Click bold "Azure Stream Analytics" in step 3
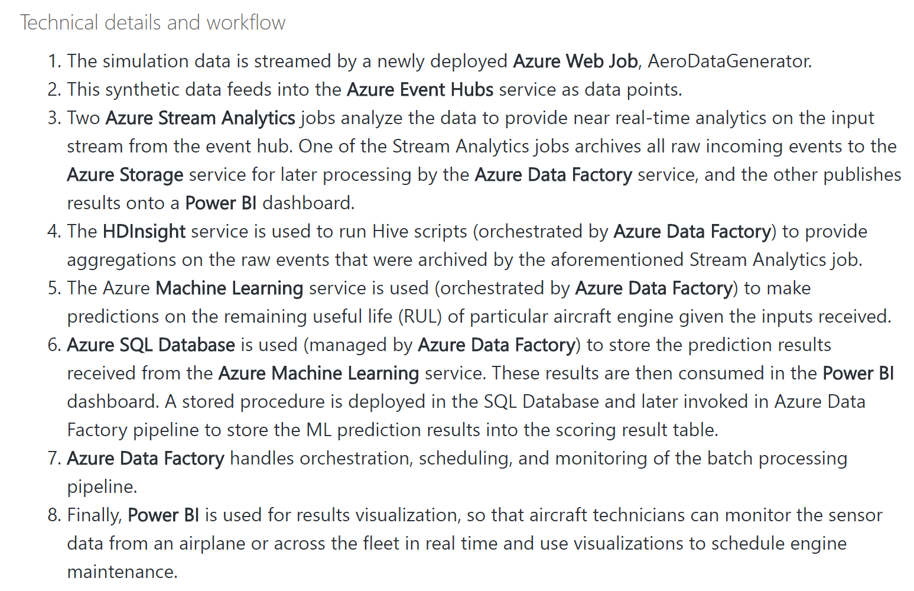This screenshot has height=591, width=914. point(200,118)
